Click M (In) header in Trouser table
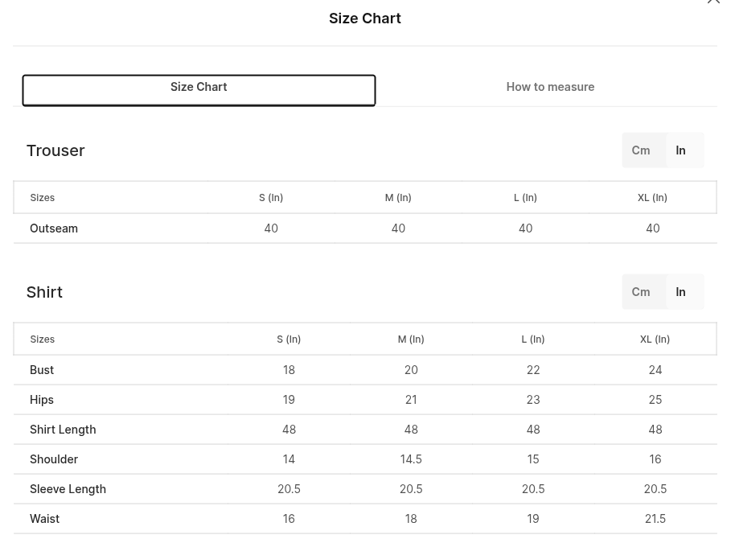 398,198
